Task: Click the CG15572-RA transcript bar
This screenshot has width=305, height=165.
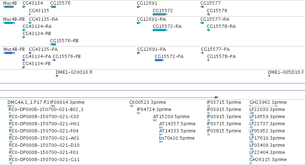Action: [x=160, y=30]
